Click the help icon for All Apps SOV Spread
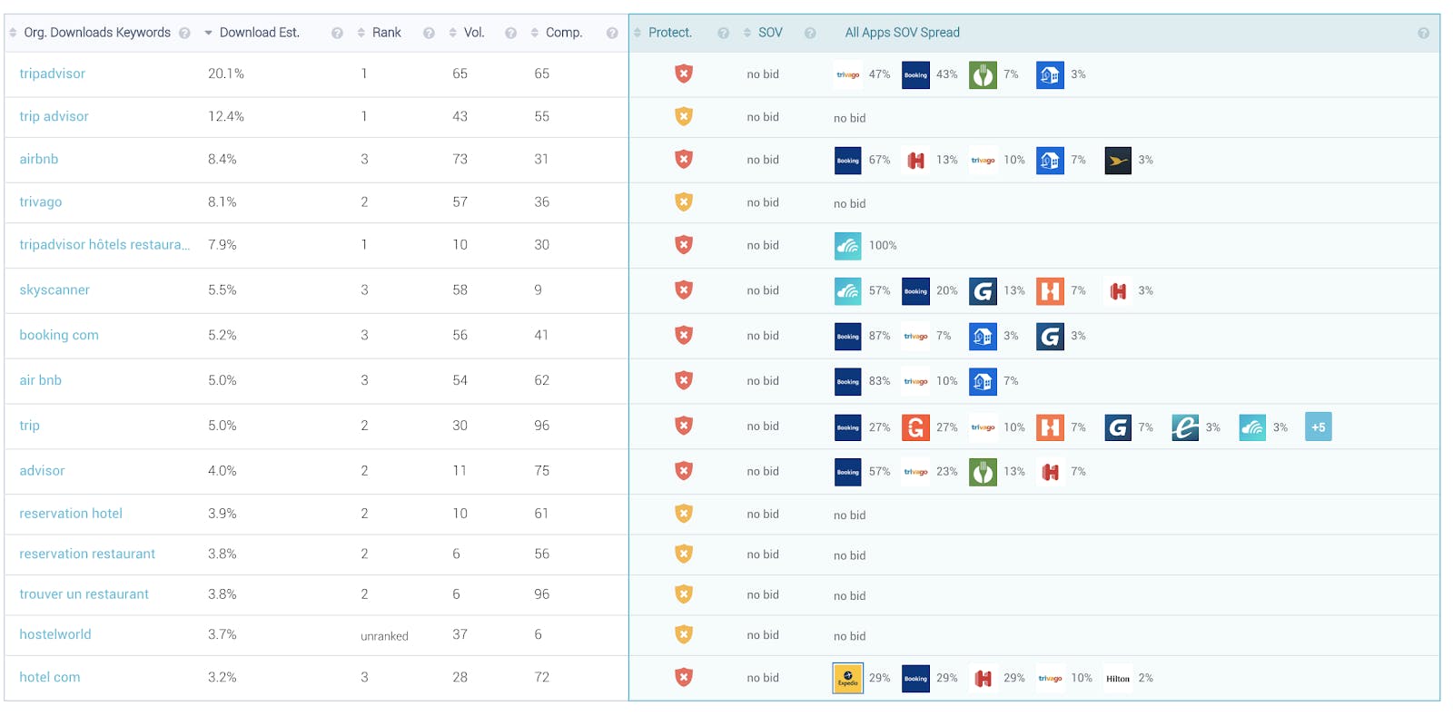The width and height of the screenshot is (1453, 716). click(x=1423, y=33)
